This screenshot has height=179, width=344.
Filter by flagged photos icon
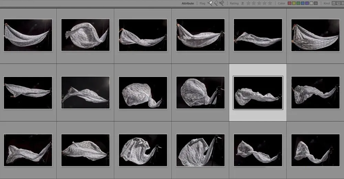click(x=210, y=3)
